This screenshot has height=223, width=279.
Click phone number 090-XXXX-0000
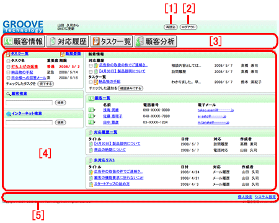(x=156, y=110)
